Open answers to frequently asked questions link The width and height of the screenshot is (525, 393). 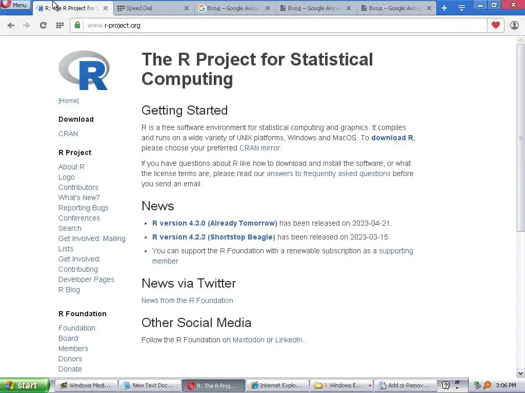[329, 174]
